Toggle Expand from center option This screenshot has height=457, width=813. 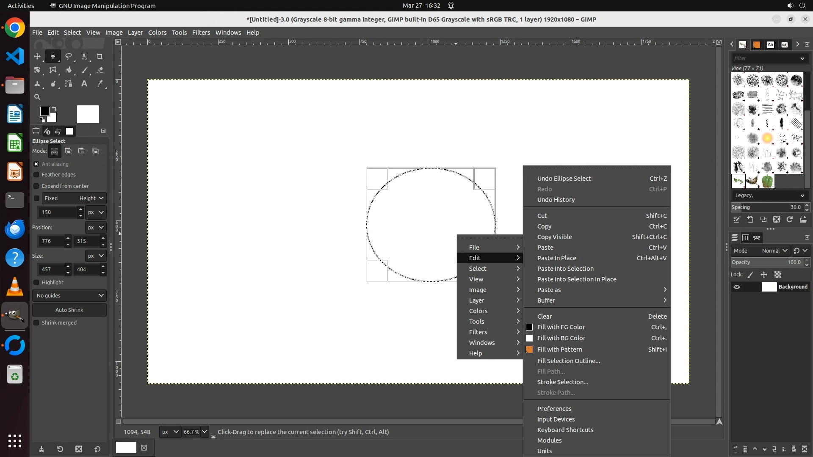click(x=36, y=186)
